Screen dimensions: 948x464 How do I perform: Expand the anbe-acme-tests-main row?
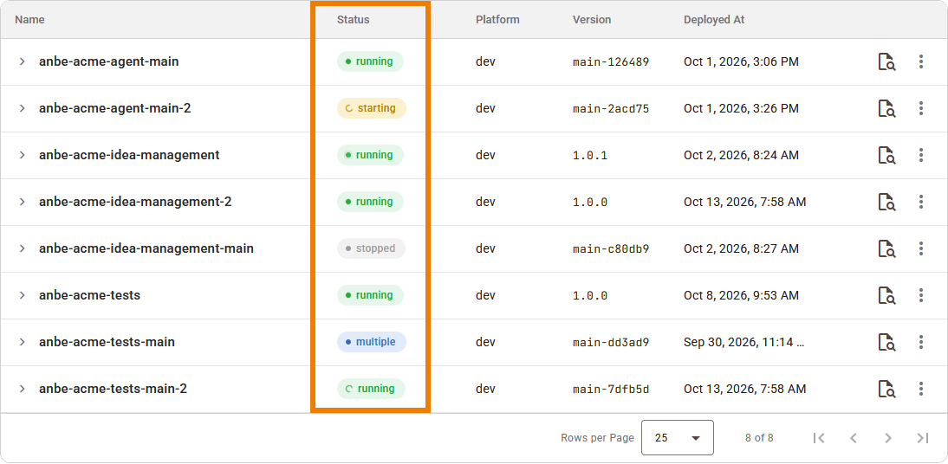22,342
